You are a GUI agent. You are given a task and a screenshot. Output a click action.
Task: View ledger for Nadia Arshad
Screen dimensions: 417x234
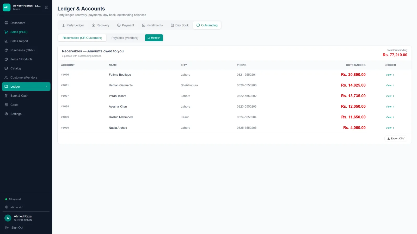[390, 128]
